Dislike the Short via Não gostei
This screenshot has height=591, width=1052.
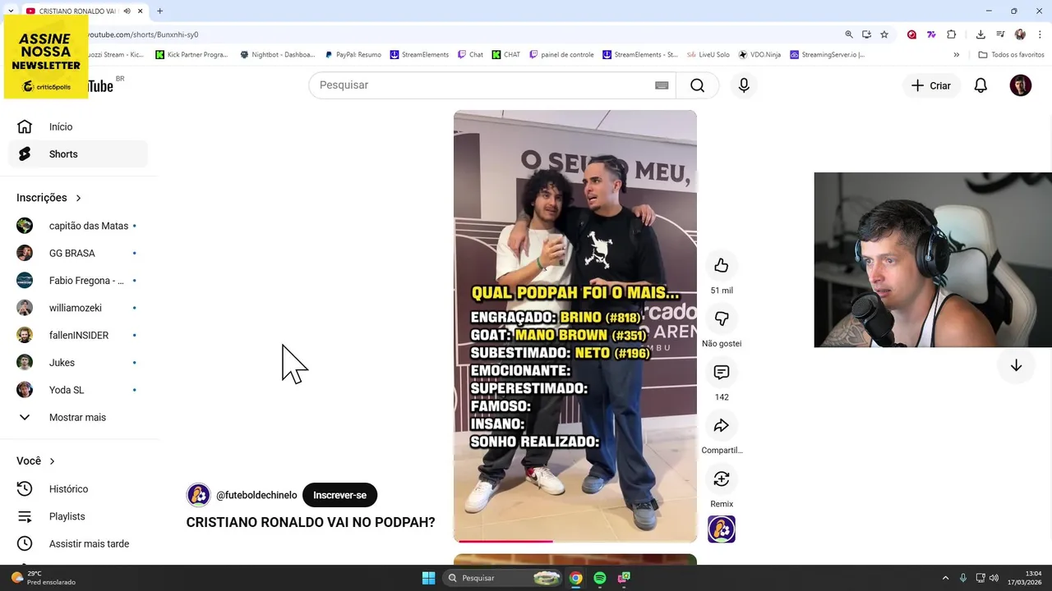click(722, 318)
